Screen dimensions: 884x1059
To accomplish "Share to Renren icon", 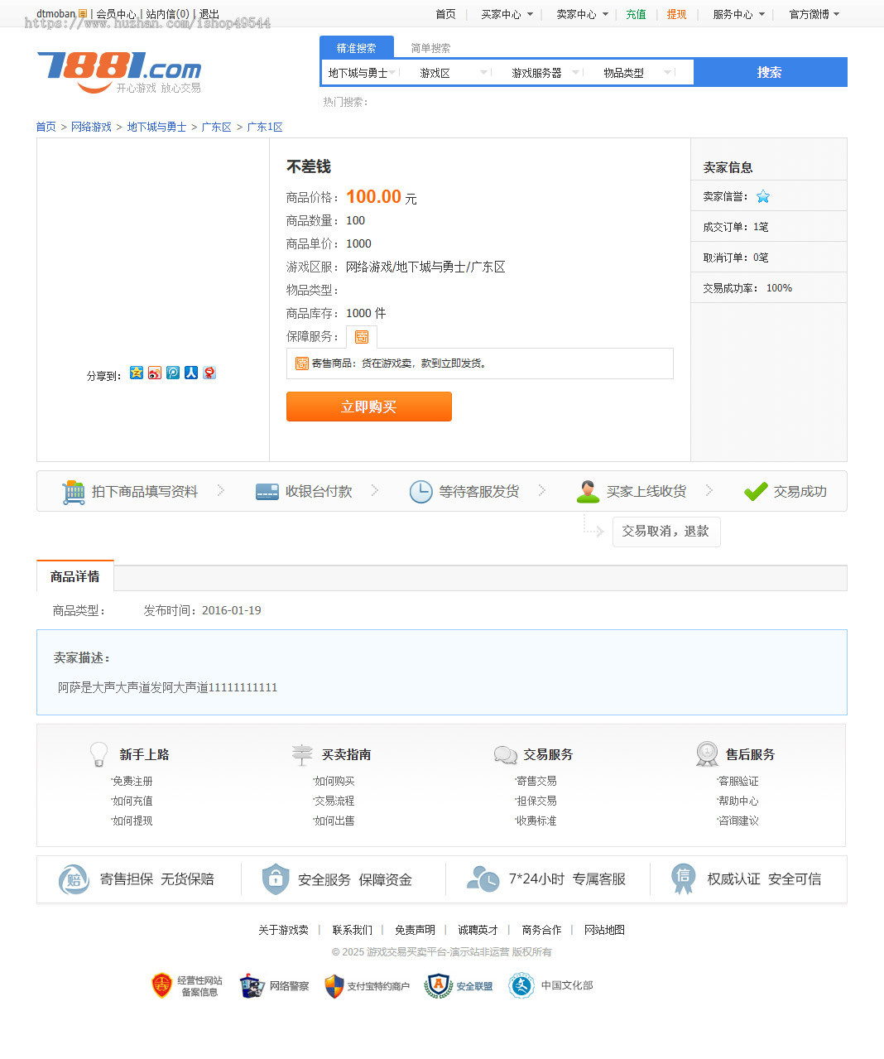I will click(x=191, y=373).
